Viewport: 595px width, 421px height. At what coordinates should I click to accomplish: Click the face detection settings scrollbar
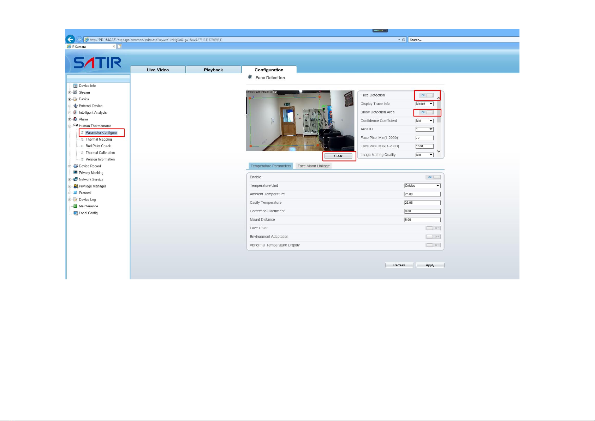click(439, 112)
